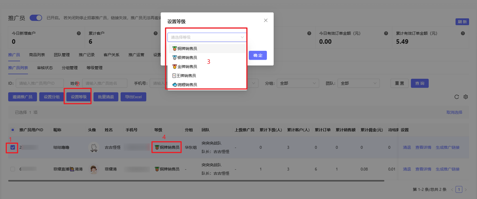Image resolution: width=477 pixels, height=199 pixels.
Task: Expand the 团队 filter dropdown
Action: (358, 83)
